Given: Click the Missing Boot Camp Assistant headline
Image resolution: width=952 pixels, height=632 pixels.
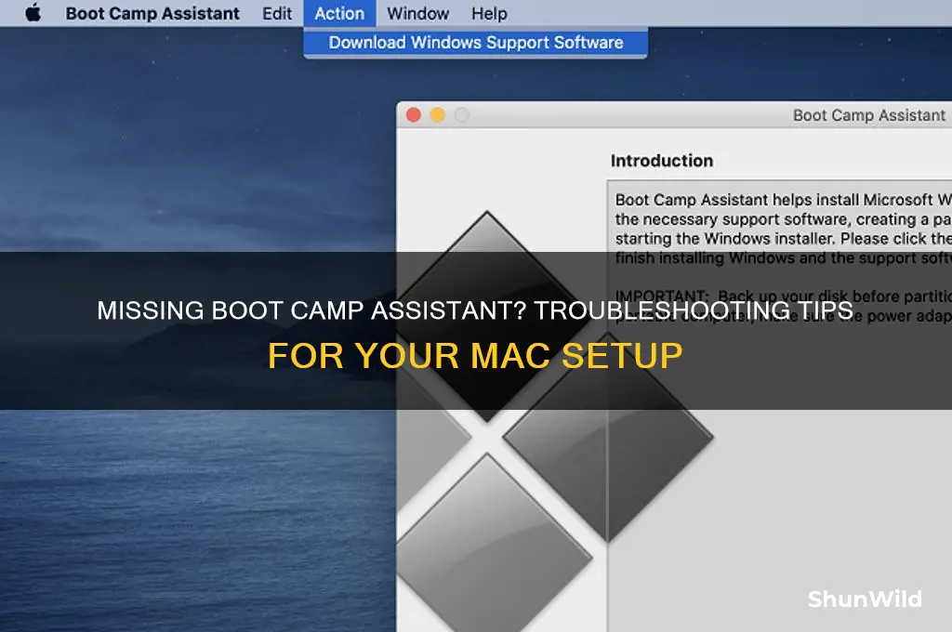Looking at the screenshot, I should tap(475, 310).
